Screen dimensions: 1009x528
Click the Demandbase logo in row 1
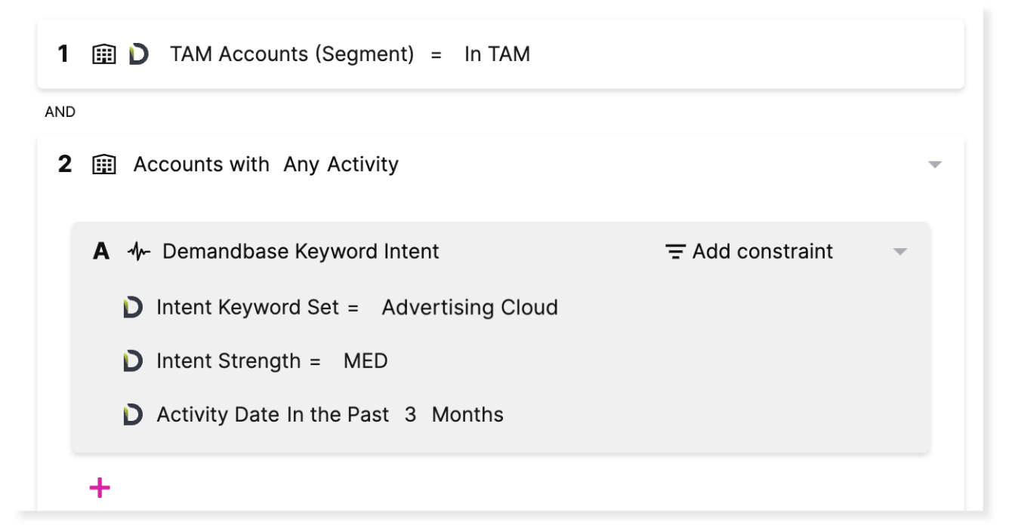(138, 54)
